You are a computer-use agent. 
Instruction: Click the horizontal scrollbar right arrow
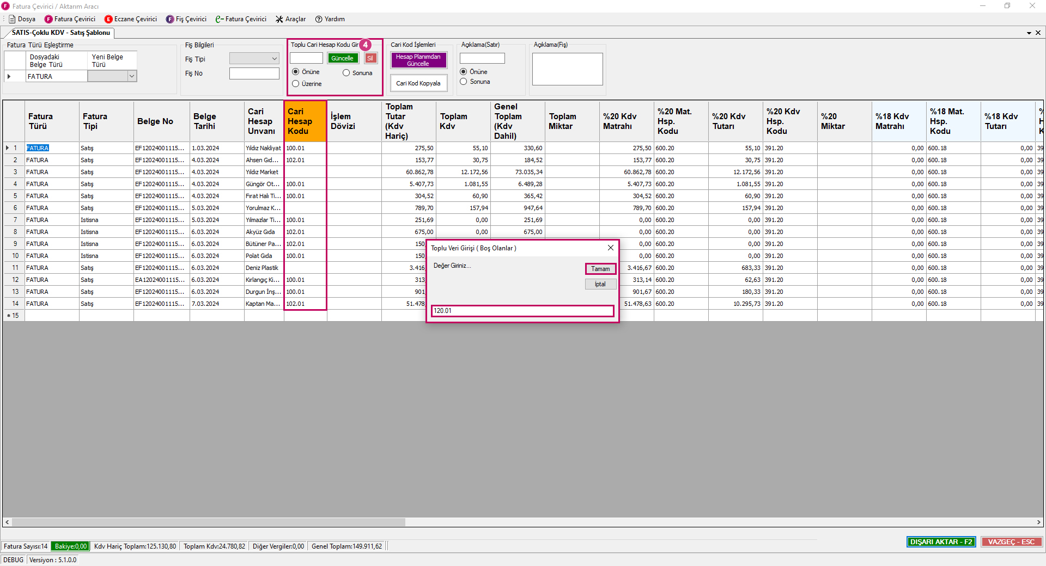point(1038,522)
